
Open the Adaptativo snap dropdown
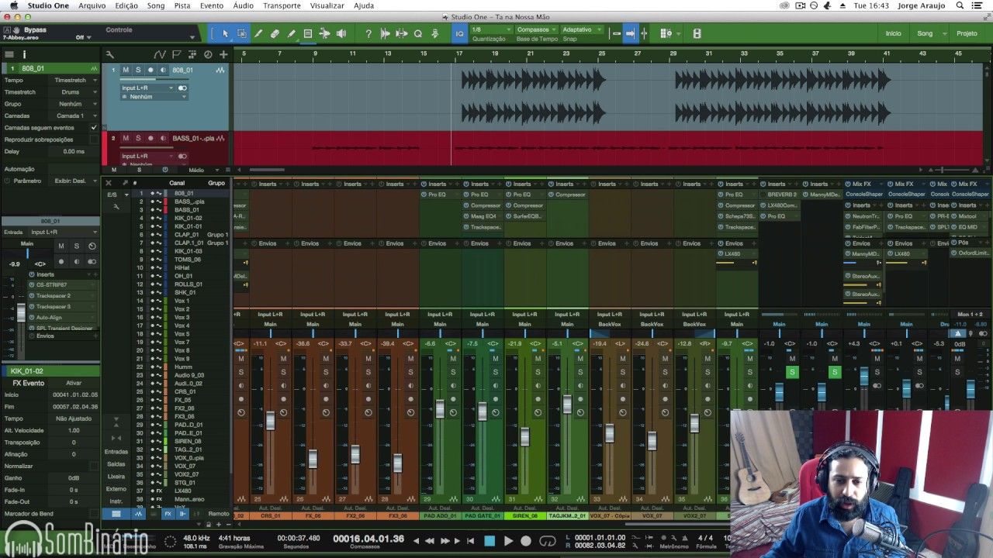[x=581, y=29]
